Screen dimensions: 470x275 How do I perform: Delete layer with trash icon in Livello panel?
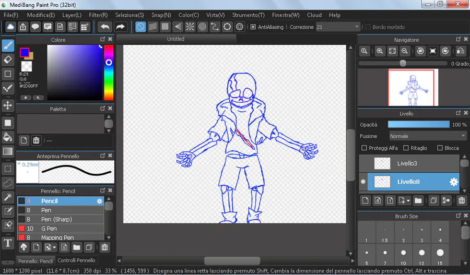click(462, 200)
